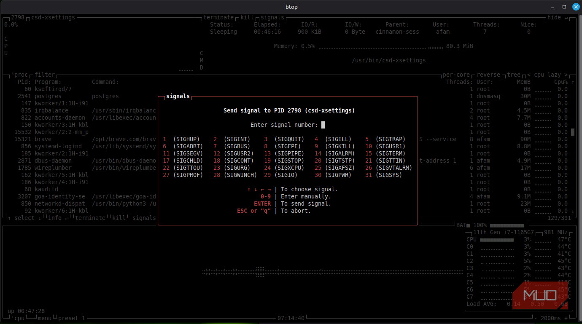
Task: Close the btop terminal window
Action: coord(575,7)
